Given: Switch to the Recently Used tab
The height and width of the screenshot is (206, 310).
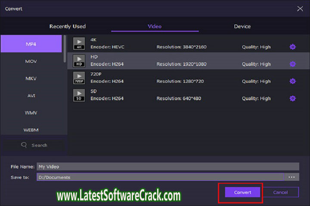Looking at the screenshot, I should (x=67, y=26).
